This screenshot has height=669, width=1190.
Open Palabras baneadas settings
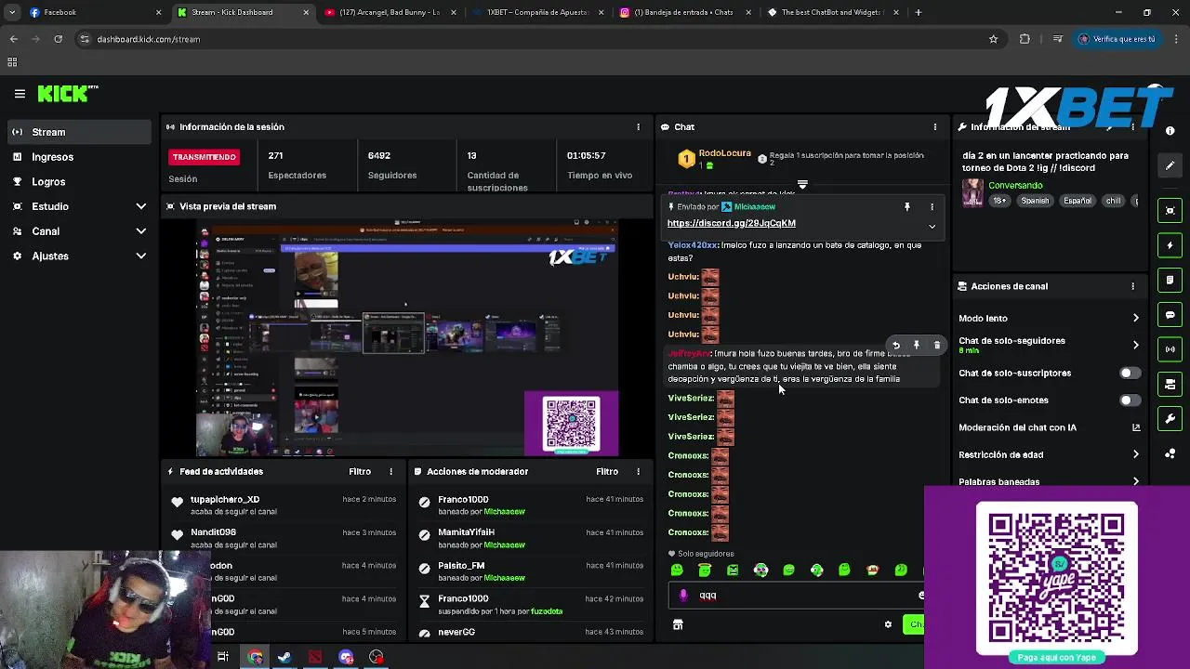(x=1049, y=481)
